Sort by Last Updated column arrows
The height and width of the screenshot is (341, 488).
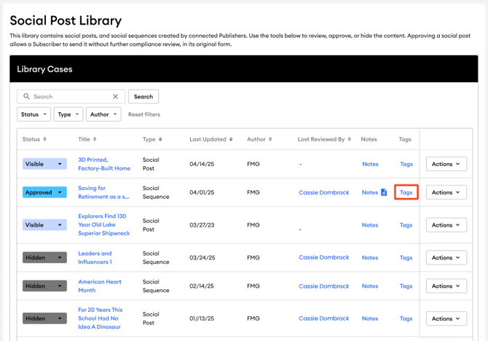pos(231,139)
